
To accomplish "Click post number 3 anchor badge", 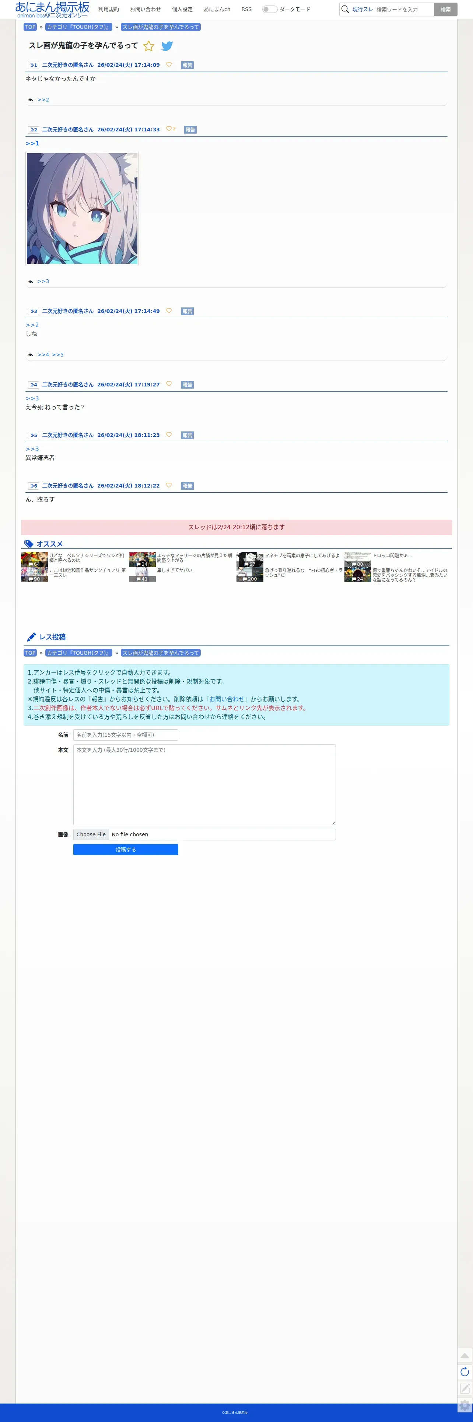I will click(x=34, y=311).
